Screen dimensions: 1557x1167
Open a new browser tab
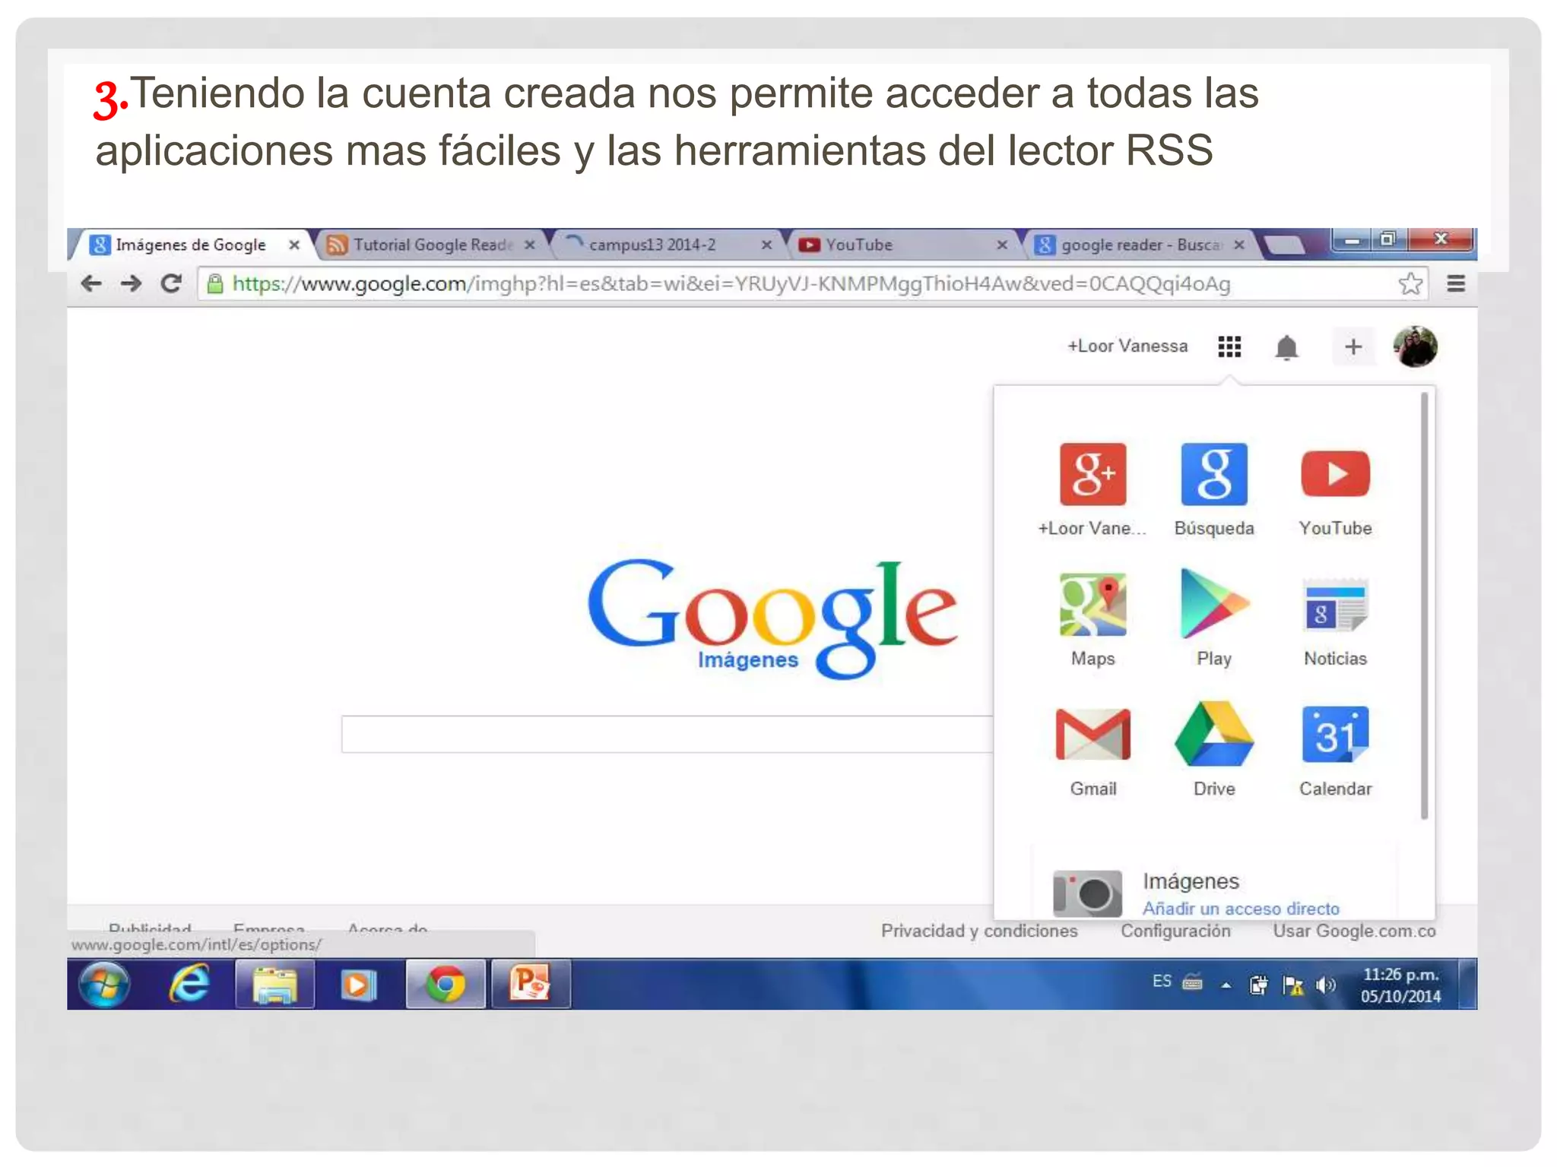pyautogui.click(x=1283, y=245)
